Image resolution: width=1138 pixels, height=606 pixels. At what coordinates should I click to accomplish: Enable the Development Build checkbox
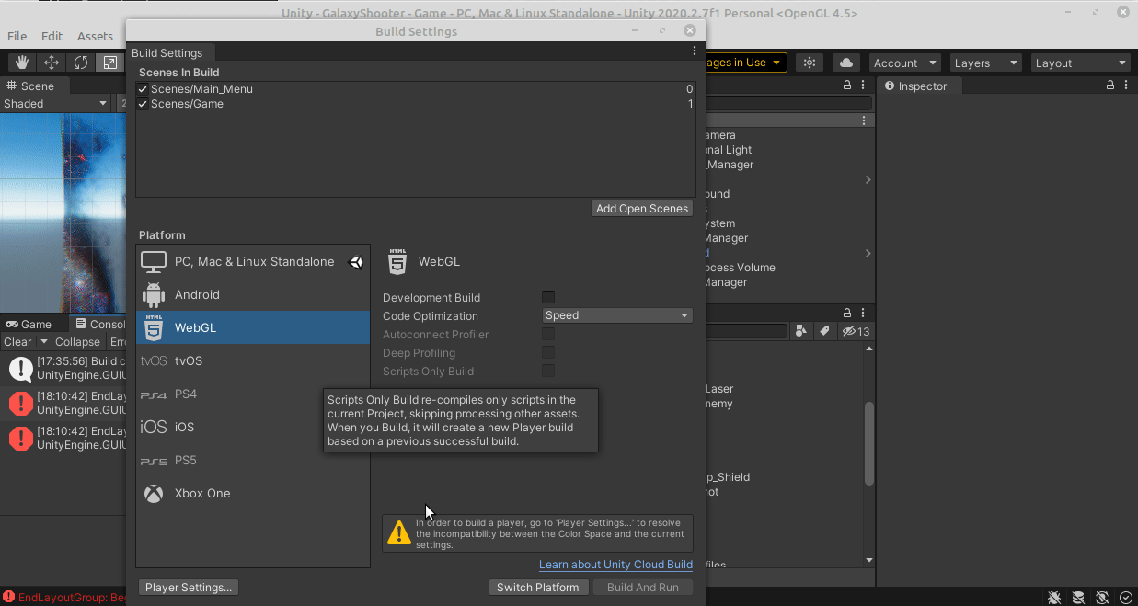(548, 297)
